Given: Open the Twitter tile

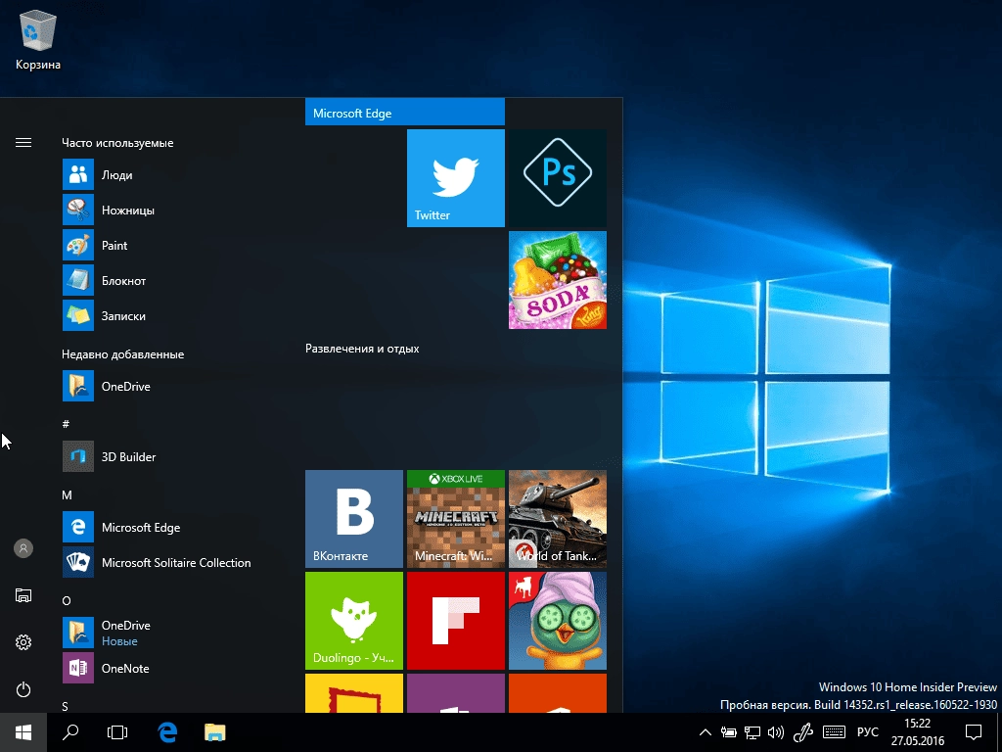Looking at the screenshot, I should [456, 178].
